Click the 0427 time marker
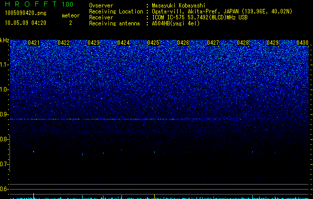This screenshot has height=199, width=313. (213, 43)
